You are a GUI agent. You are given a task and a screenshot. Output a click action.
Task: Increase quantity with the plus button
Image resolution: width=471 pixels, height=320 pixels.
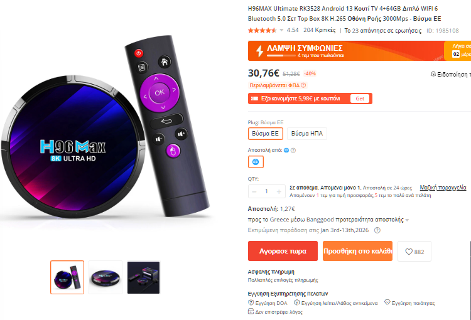click(279, 191)
